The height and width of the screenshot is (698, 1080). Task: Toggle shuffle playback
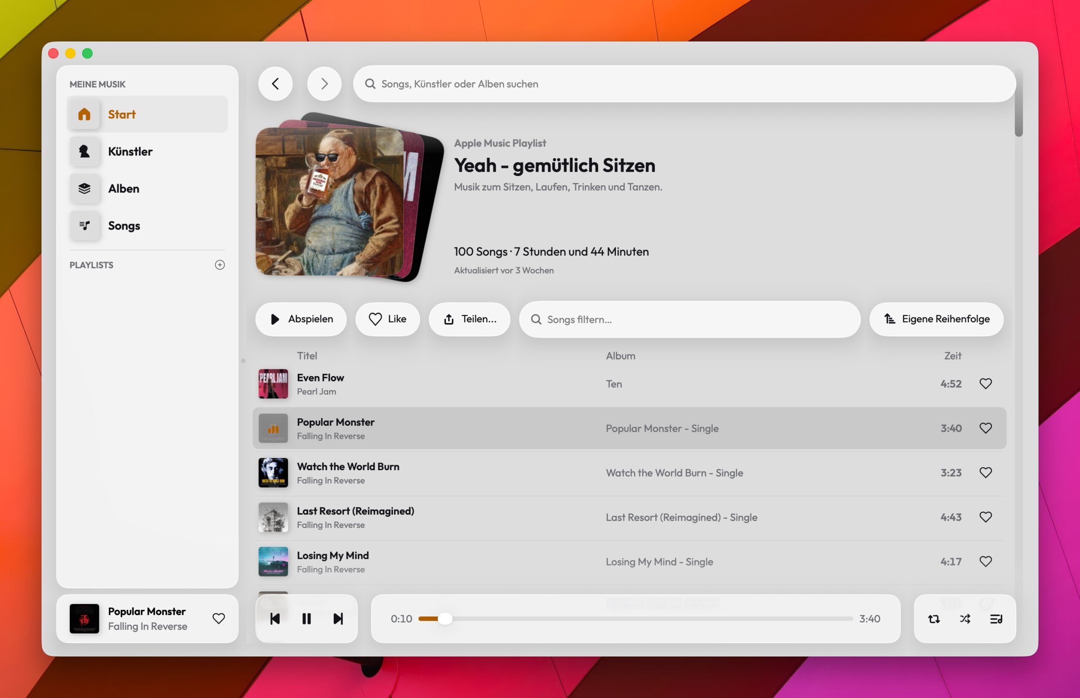(x=965, y=619)
